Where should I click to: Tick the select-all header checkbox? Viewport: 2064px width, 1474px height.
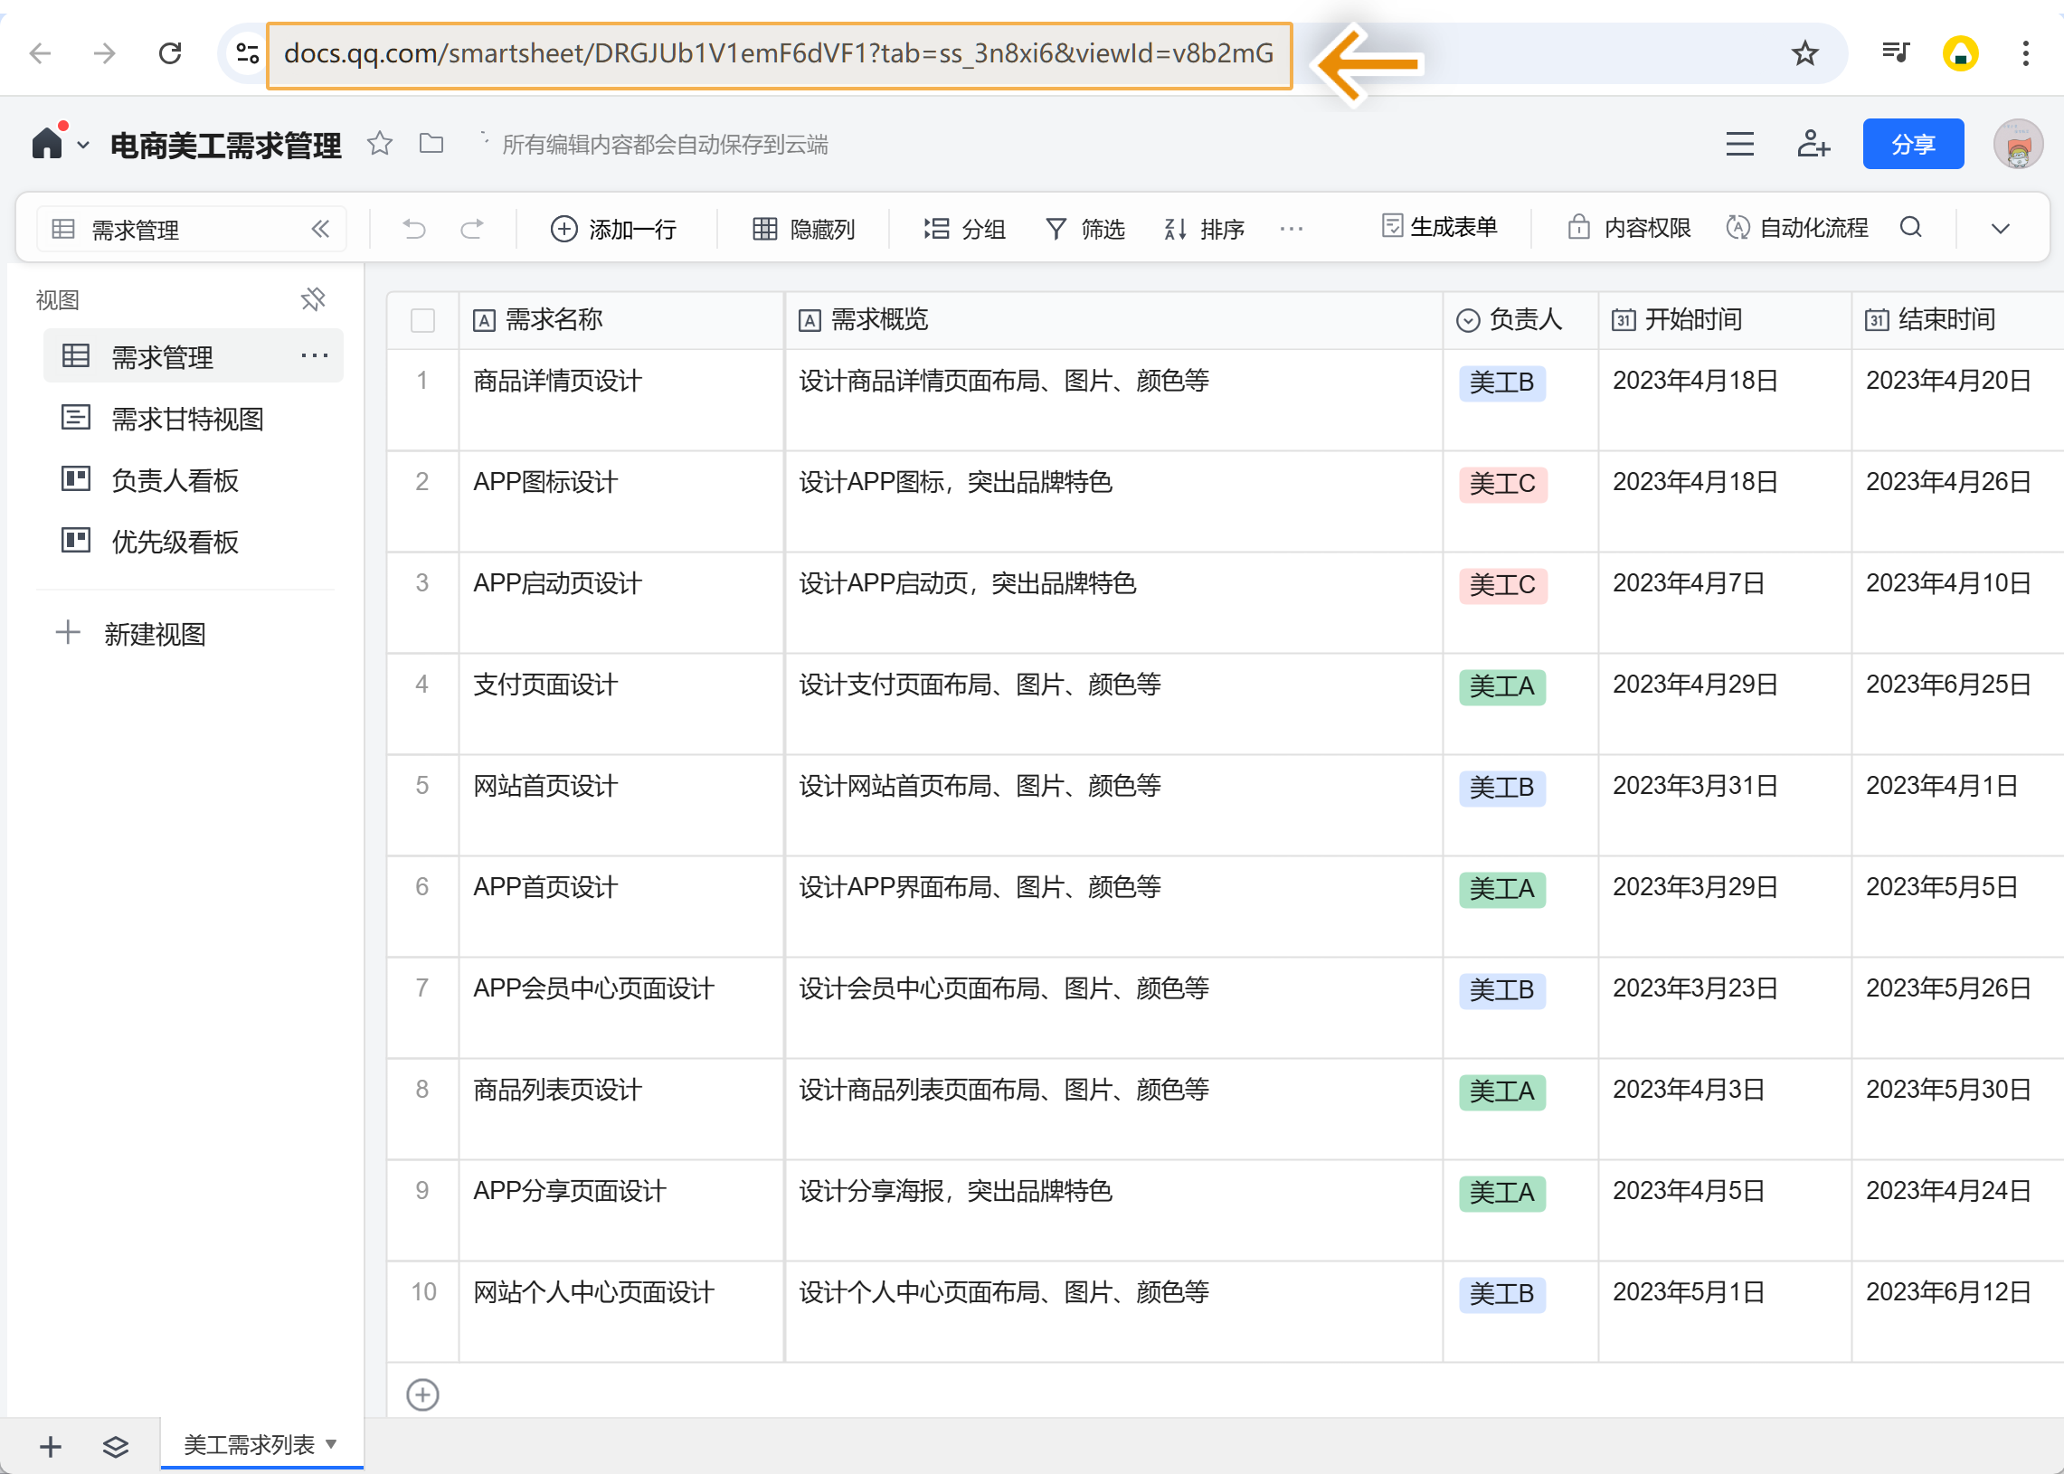422,320
